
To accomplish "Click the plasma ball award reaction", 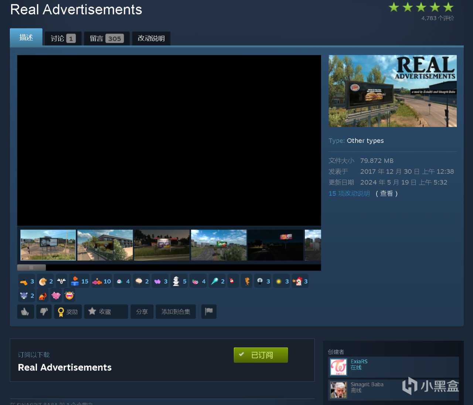I will pyautogui.click(x=263, y=281).
